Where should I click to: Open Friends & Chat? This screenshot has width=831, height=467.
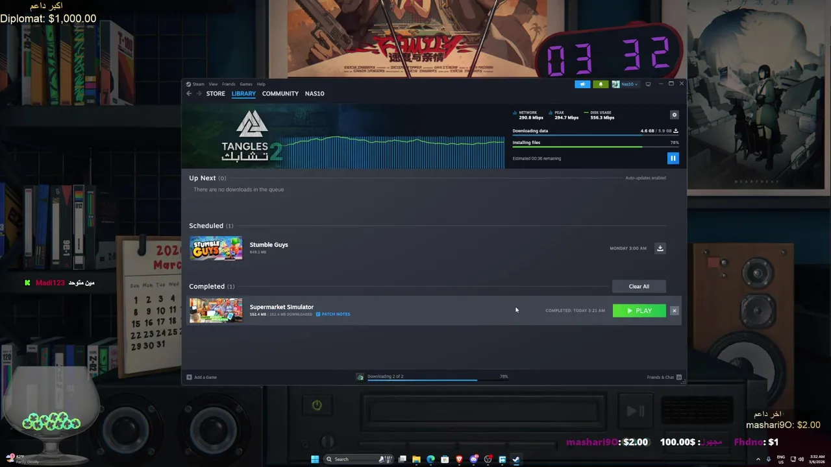(x=664, y=377)
